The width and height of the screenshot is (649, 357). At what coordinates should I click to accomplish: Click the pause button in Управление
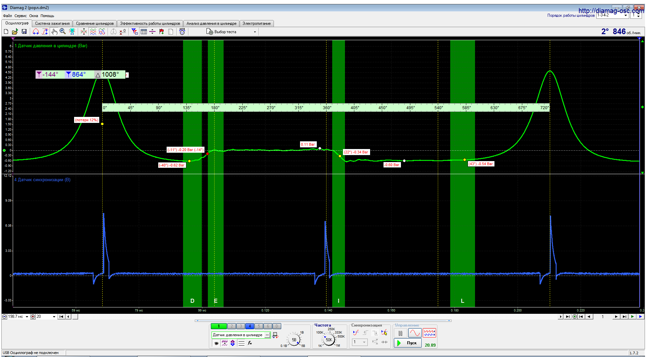[400, 333]
